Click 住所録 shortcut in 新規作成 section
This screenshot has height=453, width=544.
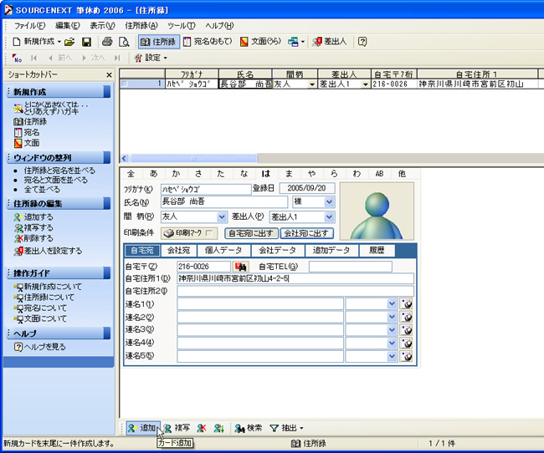[x=30, y=122]
